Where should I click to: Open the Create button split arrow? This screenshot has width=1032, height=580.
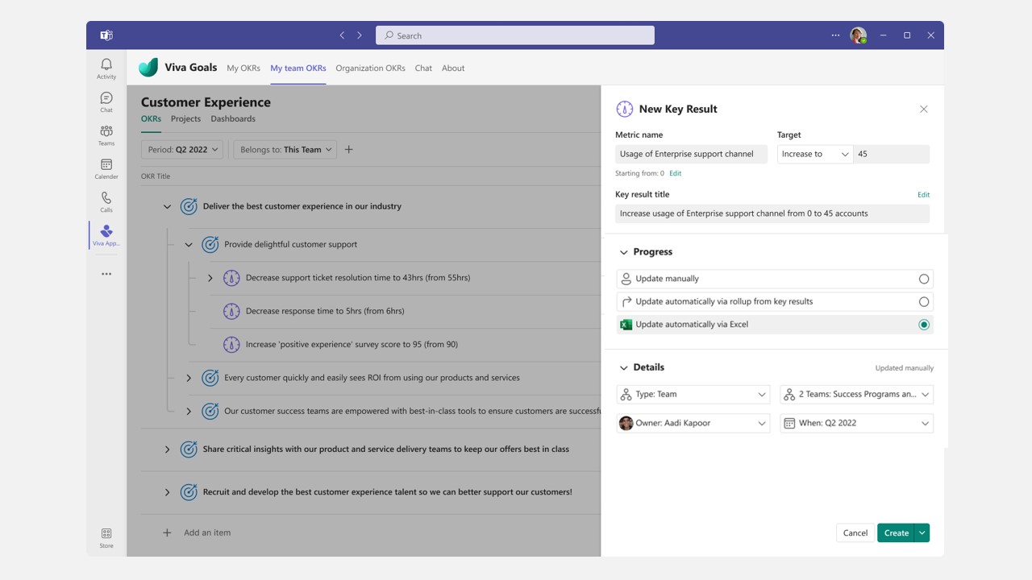[x=922, y=532]
